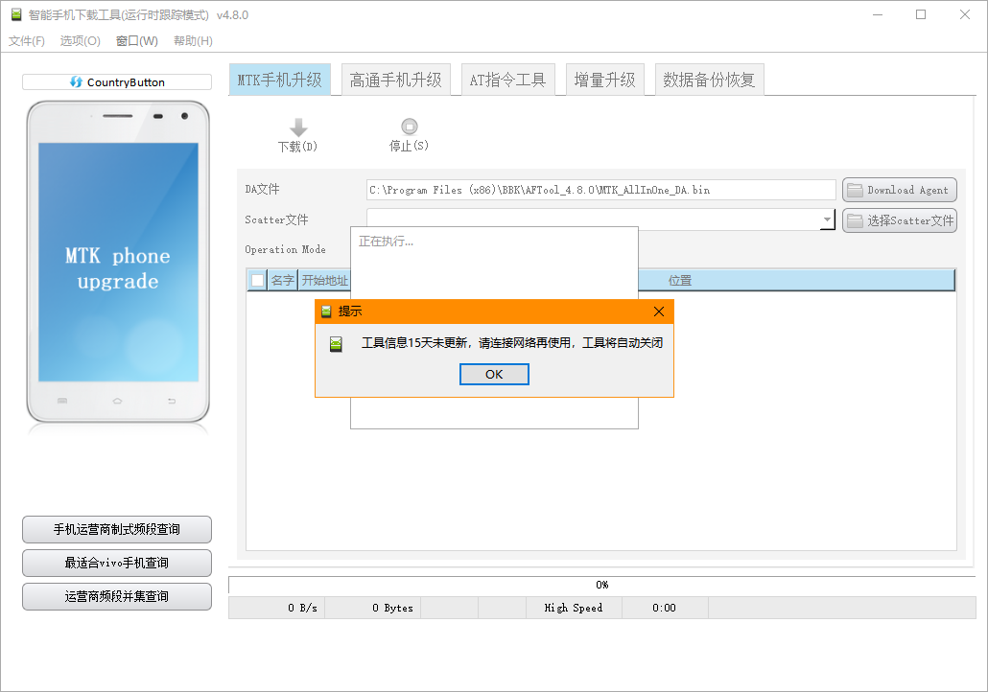The image size is (988, 692).
Task: Click the Stop (停止) icon
Action: click(x=410, y=127)
